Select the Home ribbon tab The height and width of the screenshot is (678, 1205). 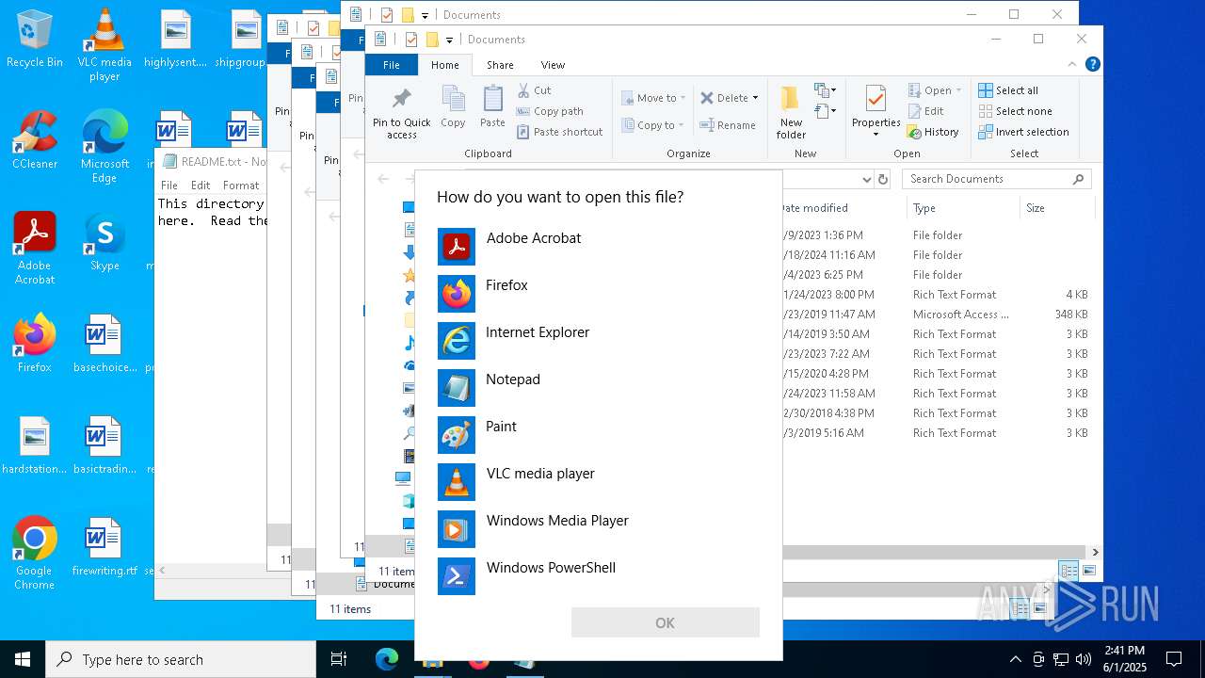(444, 65)
